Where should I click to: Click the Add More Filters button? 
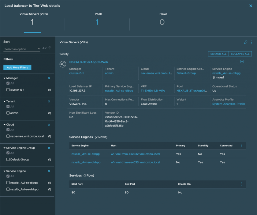[17, 67]
